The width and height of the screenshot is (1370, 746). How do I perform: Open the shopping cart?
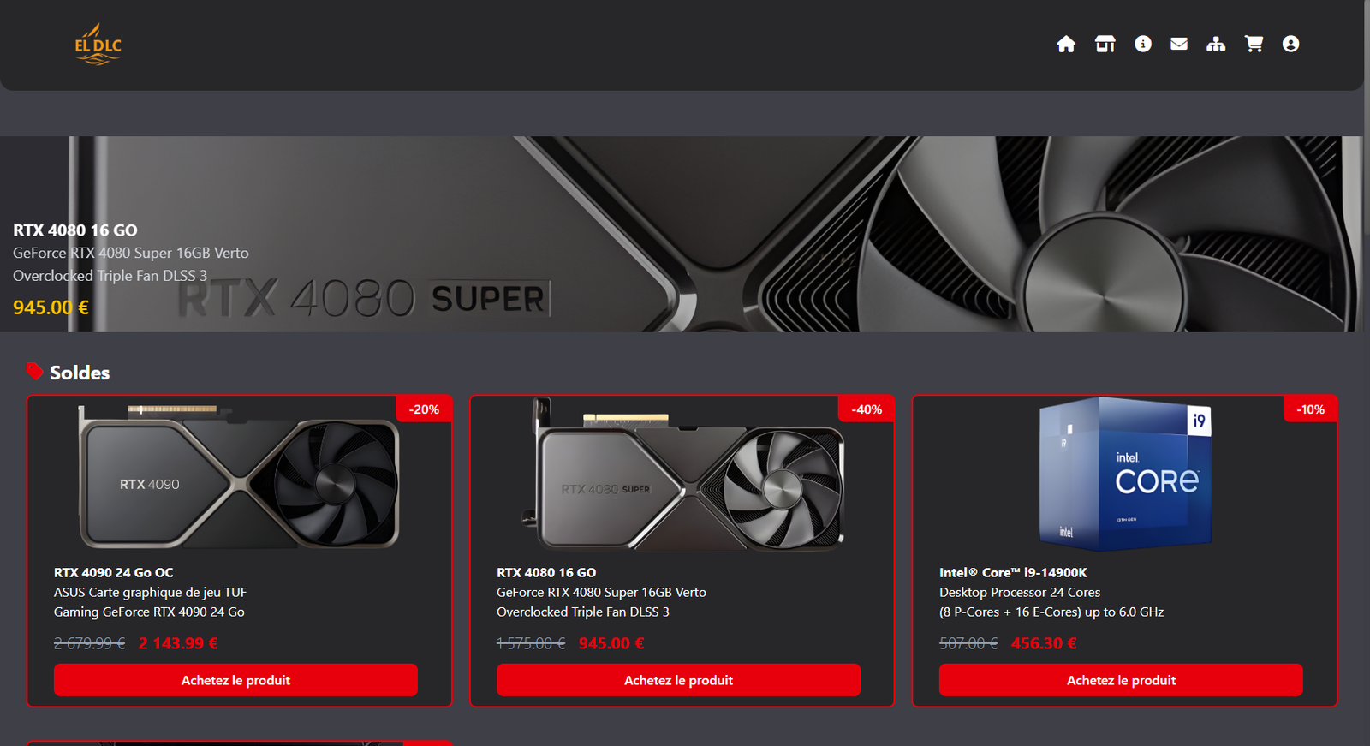click(x=1254, y=45)
